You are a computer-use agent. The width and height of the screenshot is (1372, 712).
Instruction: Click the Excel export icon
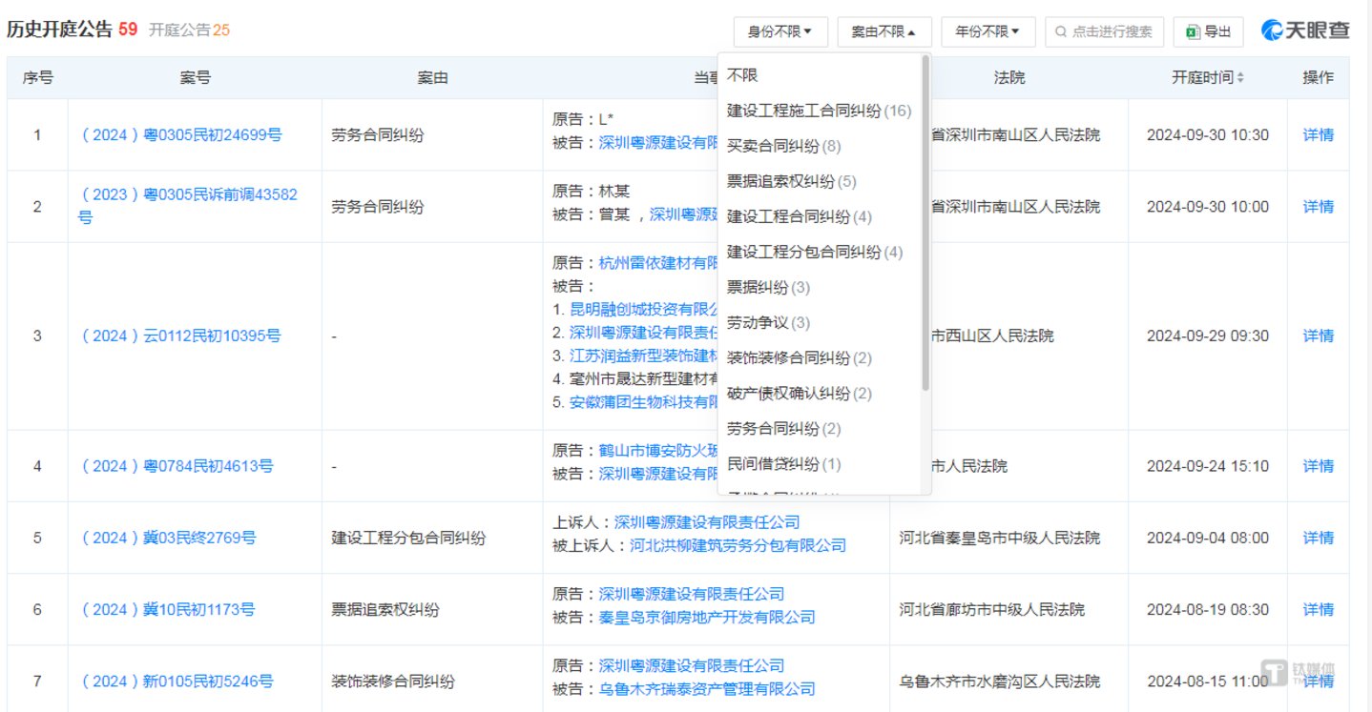(x=1192, y=31)
